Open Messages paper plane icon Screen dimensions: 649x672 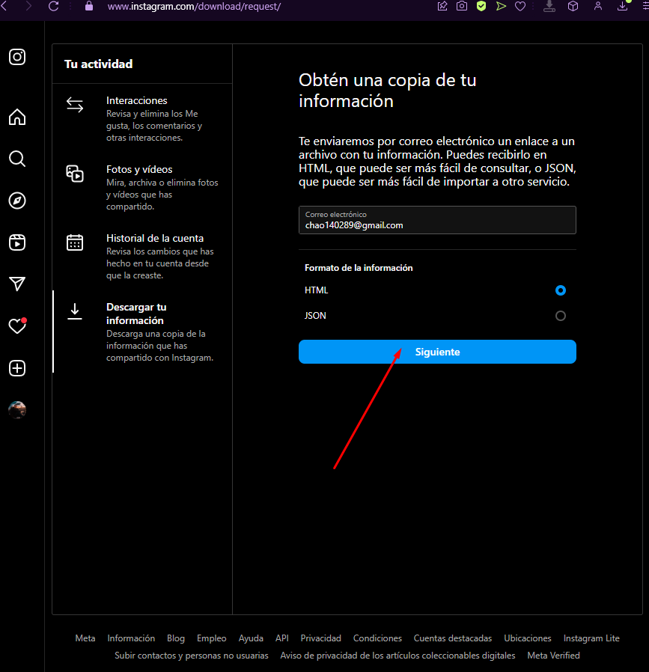[17, 284]
